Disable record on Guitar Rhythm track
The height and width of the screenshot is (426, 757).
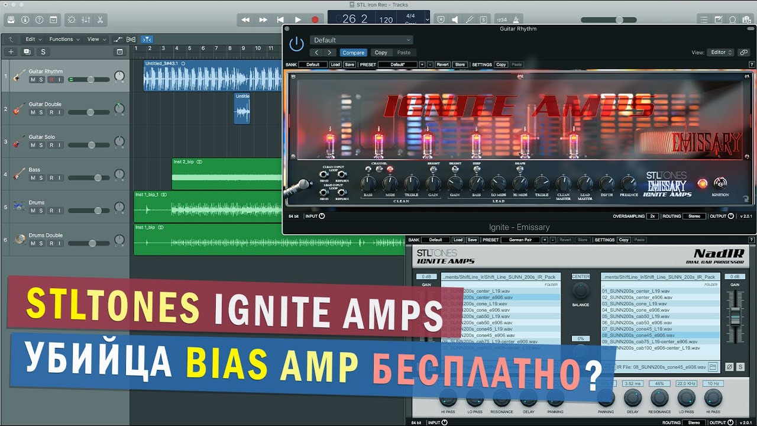(51, 79)
